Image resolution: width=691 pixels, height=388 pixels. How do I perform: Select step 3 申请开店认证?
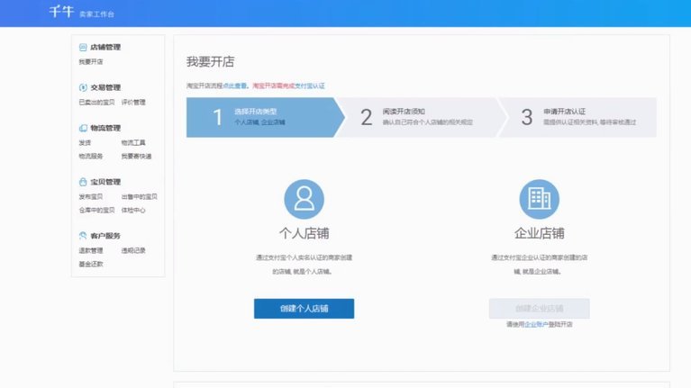tap(578, 117)
